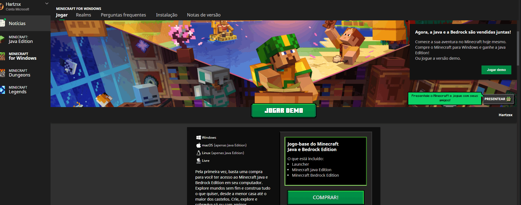The width and height of the screenshot is (521, 205).
Task: Click the PRESENTEAR gift button
Action: coord(498,99)
